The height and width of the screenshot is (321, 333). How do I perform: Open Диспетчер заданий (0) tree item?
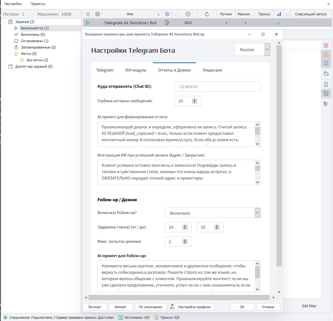[34, 66]
